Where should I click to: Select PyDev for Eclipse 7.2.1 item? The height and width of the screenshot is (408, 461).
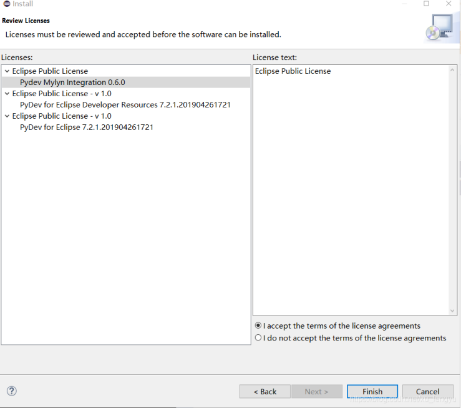[x=86, y=127]
